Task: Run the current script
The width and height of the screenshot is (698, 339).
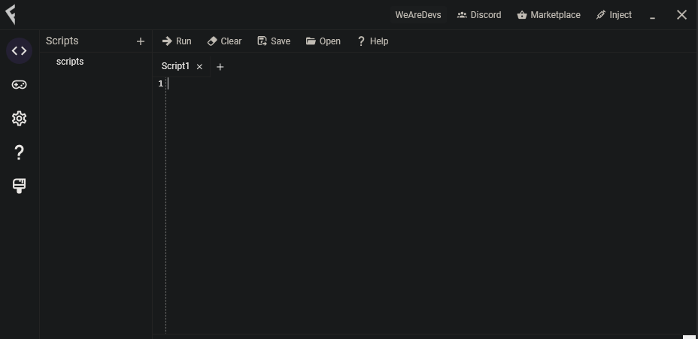Action: pyautogui.click(x=177, y=41)
